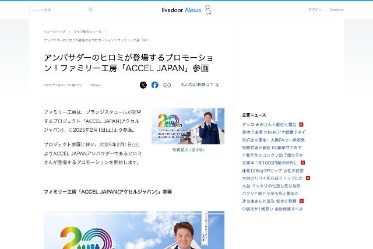Click the article headline about アンバサダーのヒロミ
Screen dimensions: 373x249
(128, 63)
